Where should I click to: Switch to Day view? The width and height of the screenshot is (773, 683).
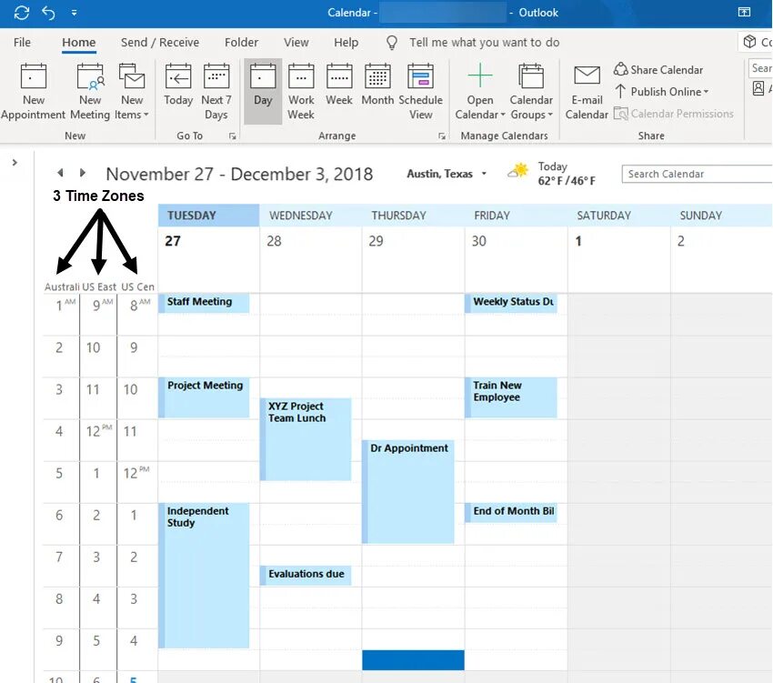point(263,91)
